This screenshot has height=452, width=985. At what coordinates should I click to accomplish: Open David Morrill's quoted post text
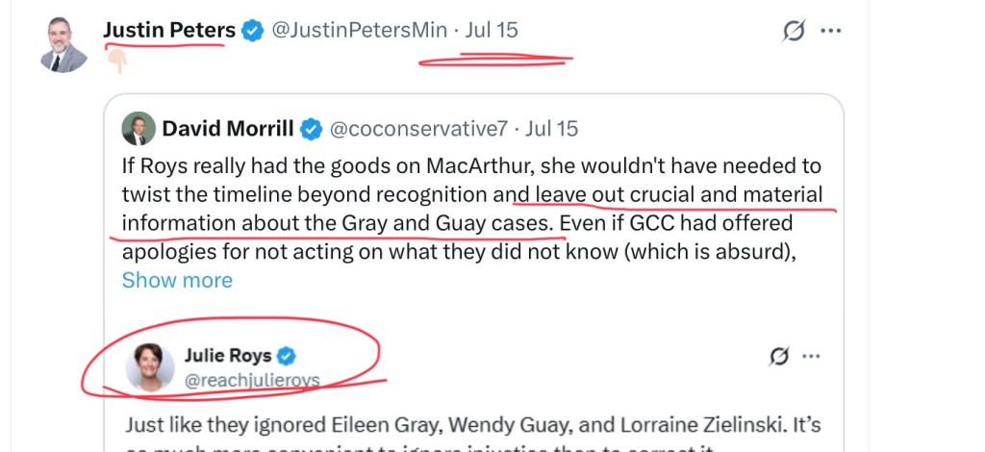click(471, 210)
